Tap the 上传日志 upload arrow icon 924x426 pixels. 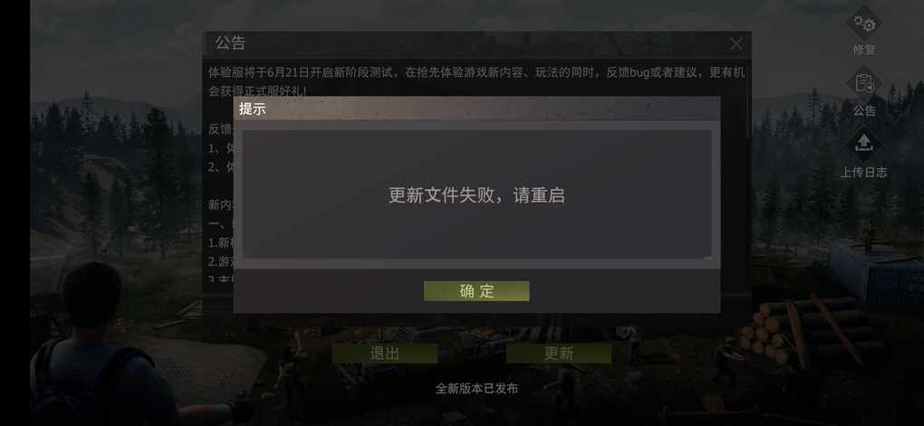(x=864, y=144)
